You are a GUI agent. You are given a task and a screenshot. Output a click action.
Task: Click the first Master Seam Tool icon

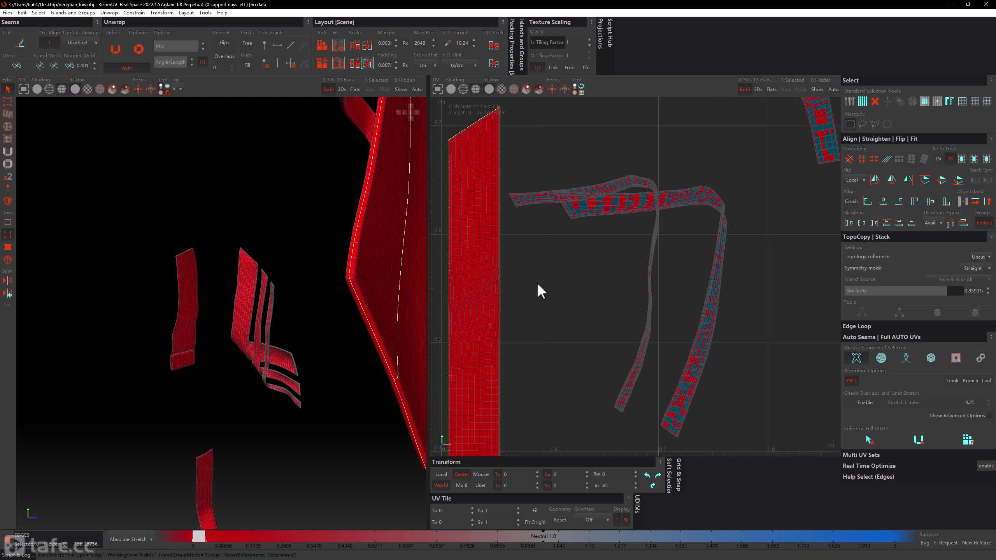coord(856,358)
